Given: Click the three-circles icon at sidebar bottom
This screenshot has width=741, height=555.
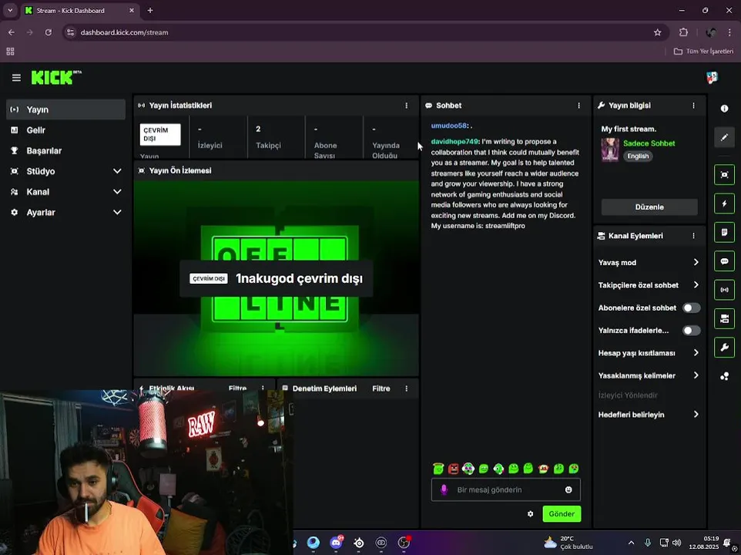Looking at the screenshot, I should 724,376.
